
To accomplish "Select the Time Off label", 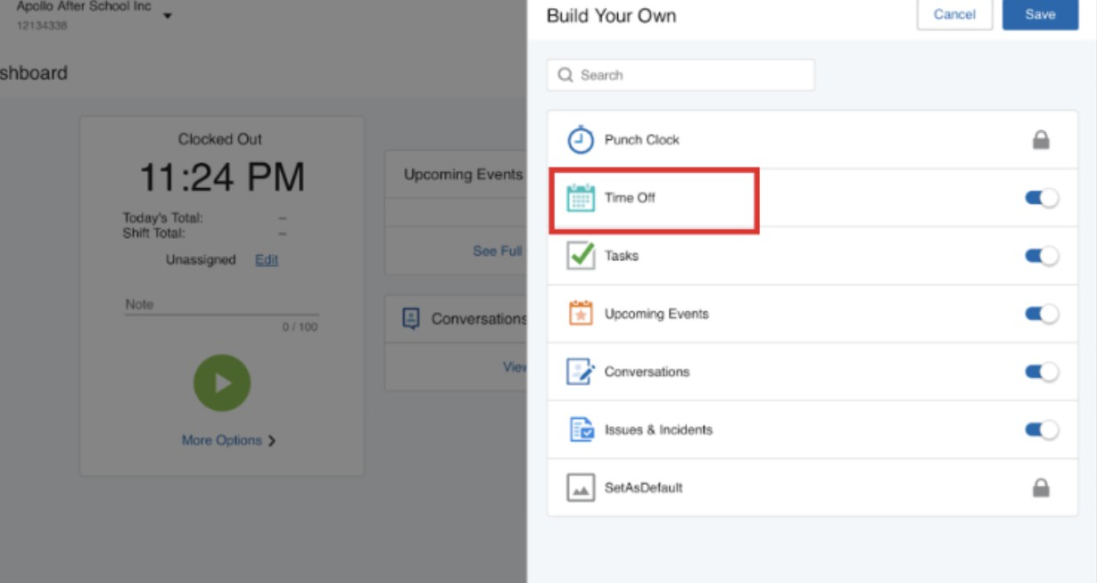I will [630, 198].
